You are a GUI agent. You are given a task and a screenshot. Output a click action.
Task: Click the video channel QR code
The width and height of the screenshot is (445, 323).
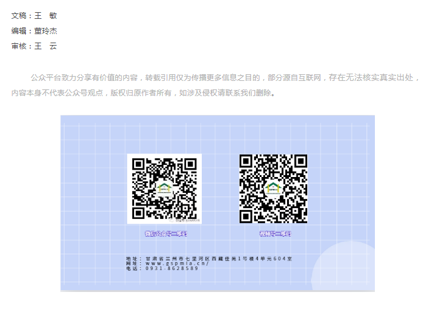273,189
